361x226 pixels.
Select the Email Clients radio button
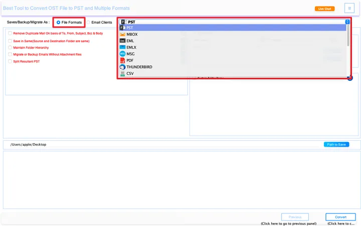(88, 23)
